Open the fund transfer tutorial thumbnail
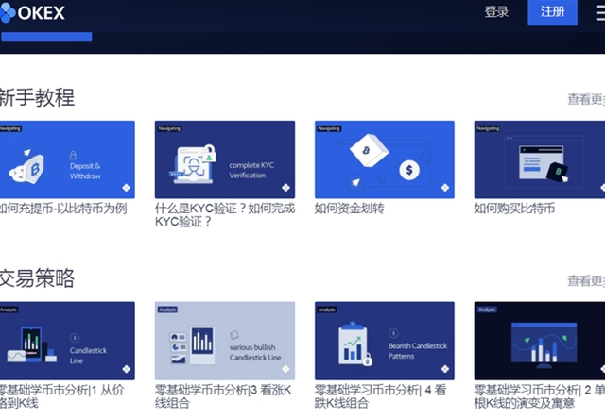Image resolution: width=605 pixels, height=419 pixels. click(x=384, y=159)
